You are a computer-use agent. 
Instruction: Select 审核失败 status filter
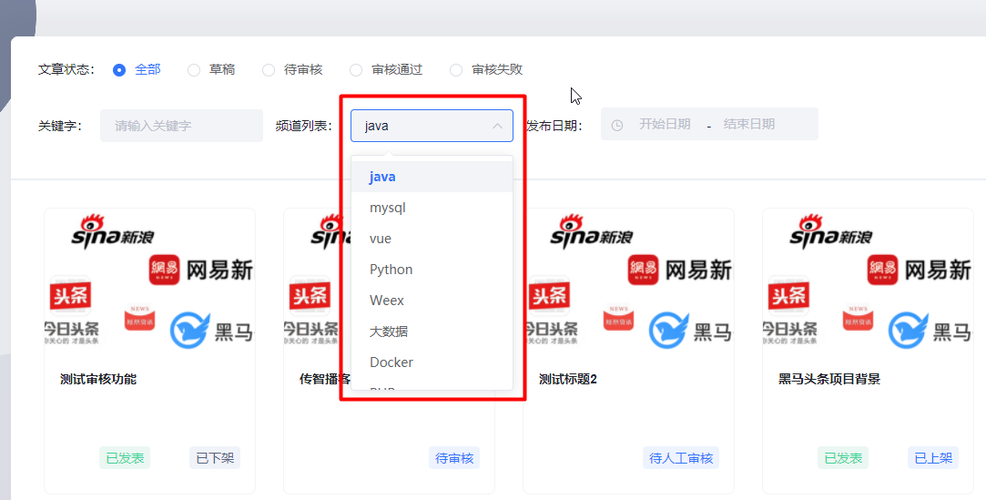coord(456,70)
